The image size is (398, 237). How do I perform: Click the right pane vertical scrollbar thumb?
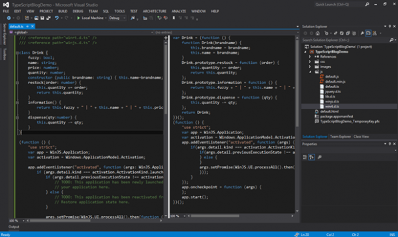pos(297,83)
